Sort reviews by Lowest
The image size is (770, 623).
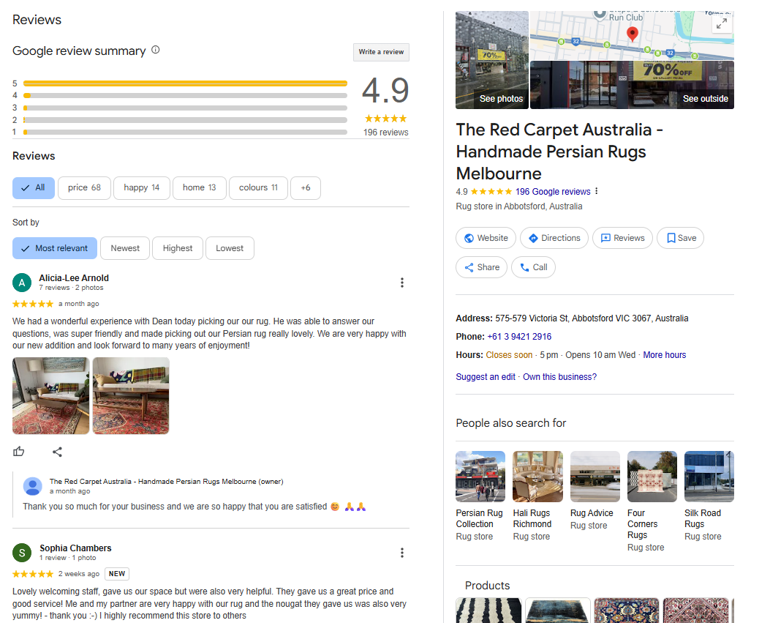(230, 248)
